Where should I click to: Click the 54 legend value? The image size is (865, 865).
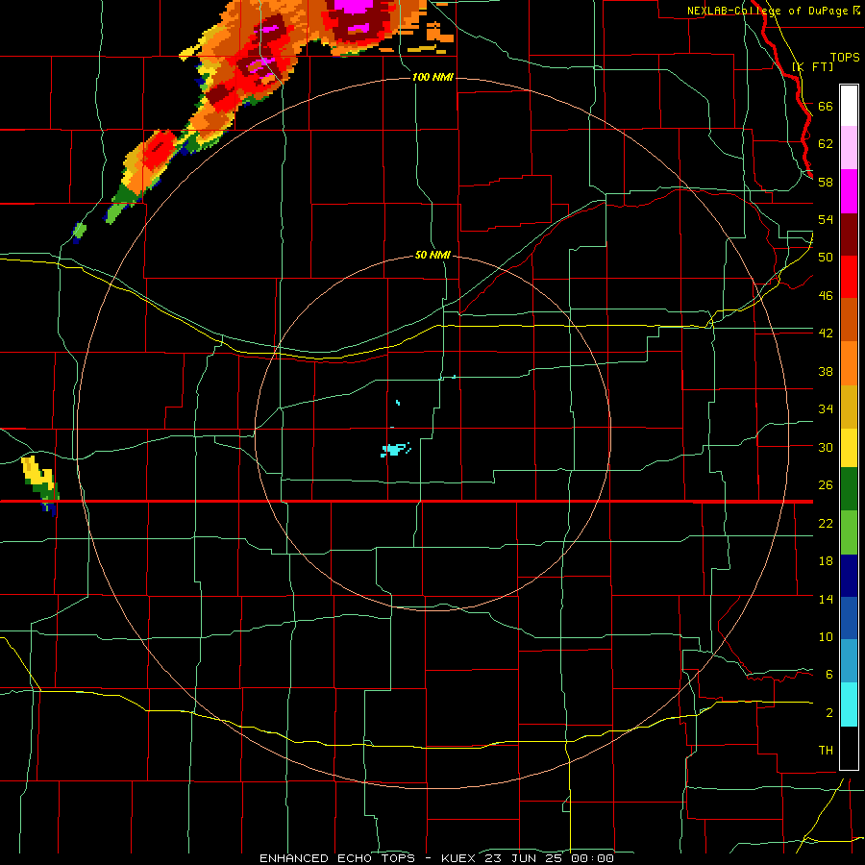pos(826,219)
